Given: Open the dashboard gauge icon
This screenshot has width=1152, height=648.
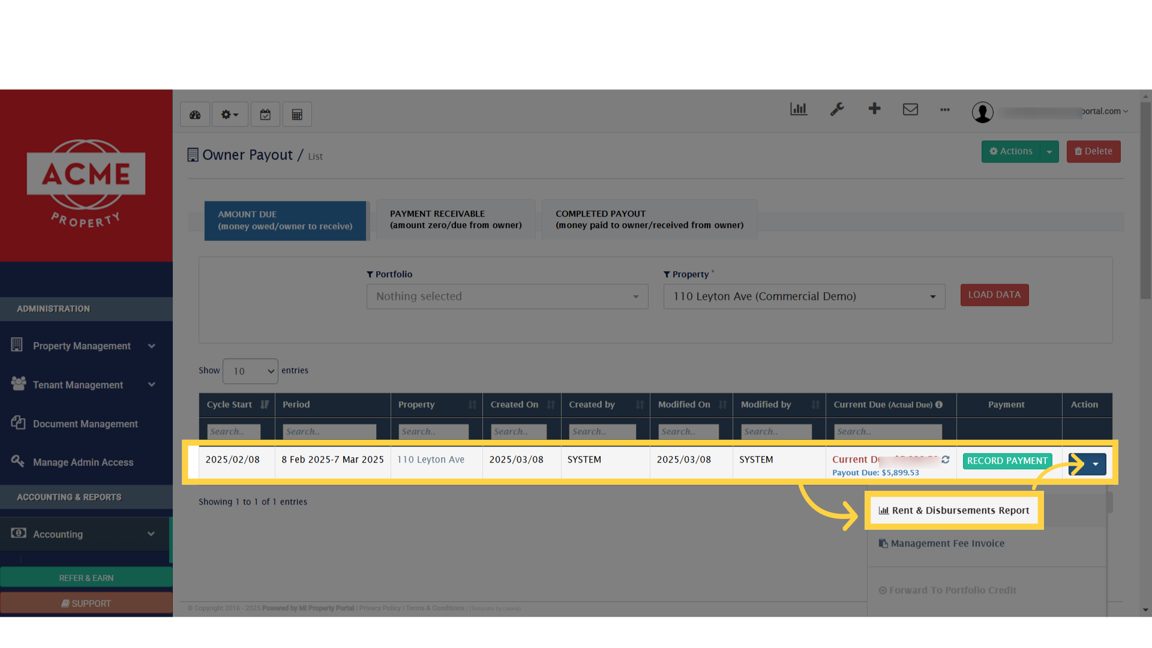Looking at the screenshot, I should point(195,115).
